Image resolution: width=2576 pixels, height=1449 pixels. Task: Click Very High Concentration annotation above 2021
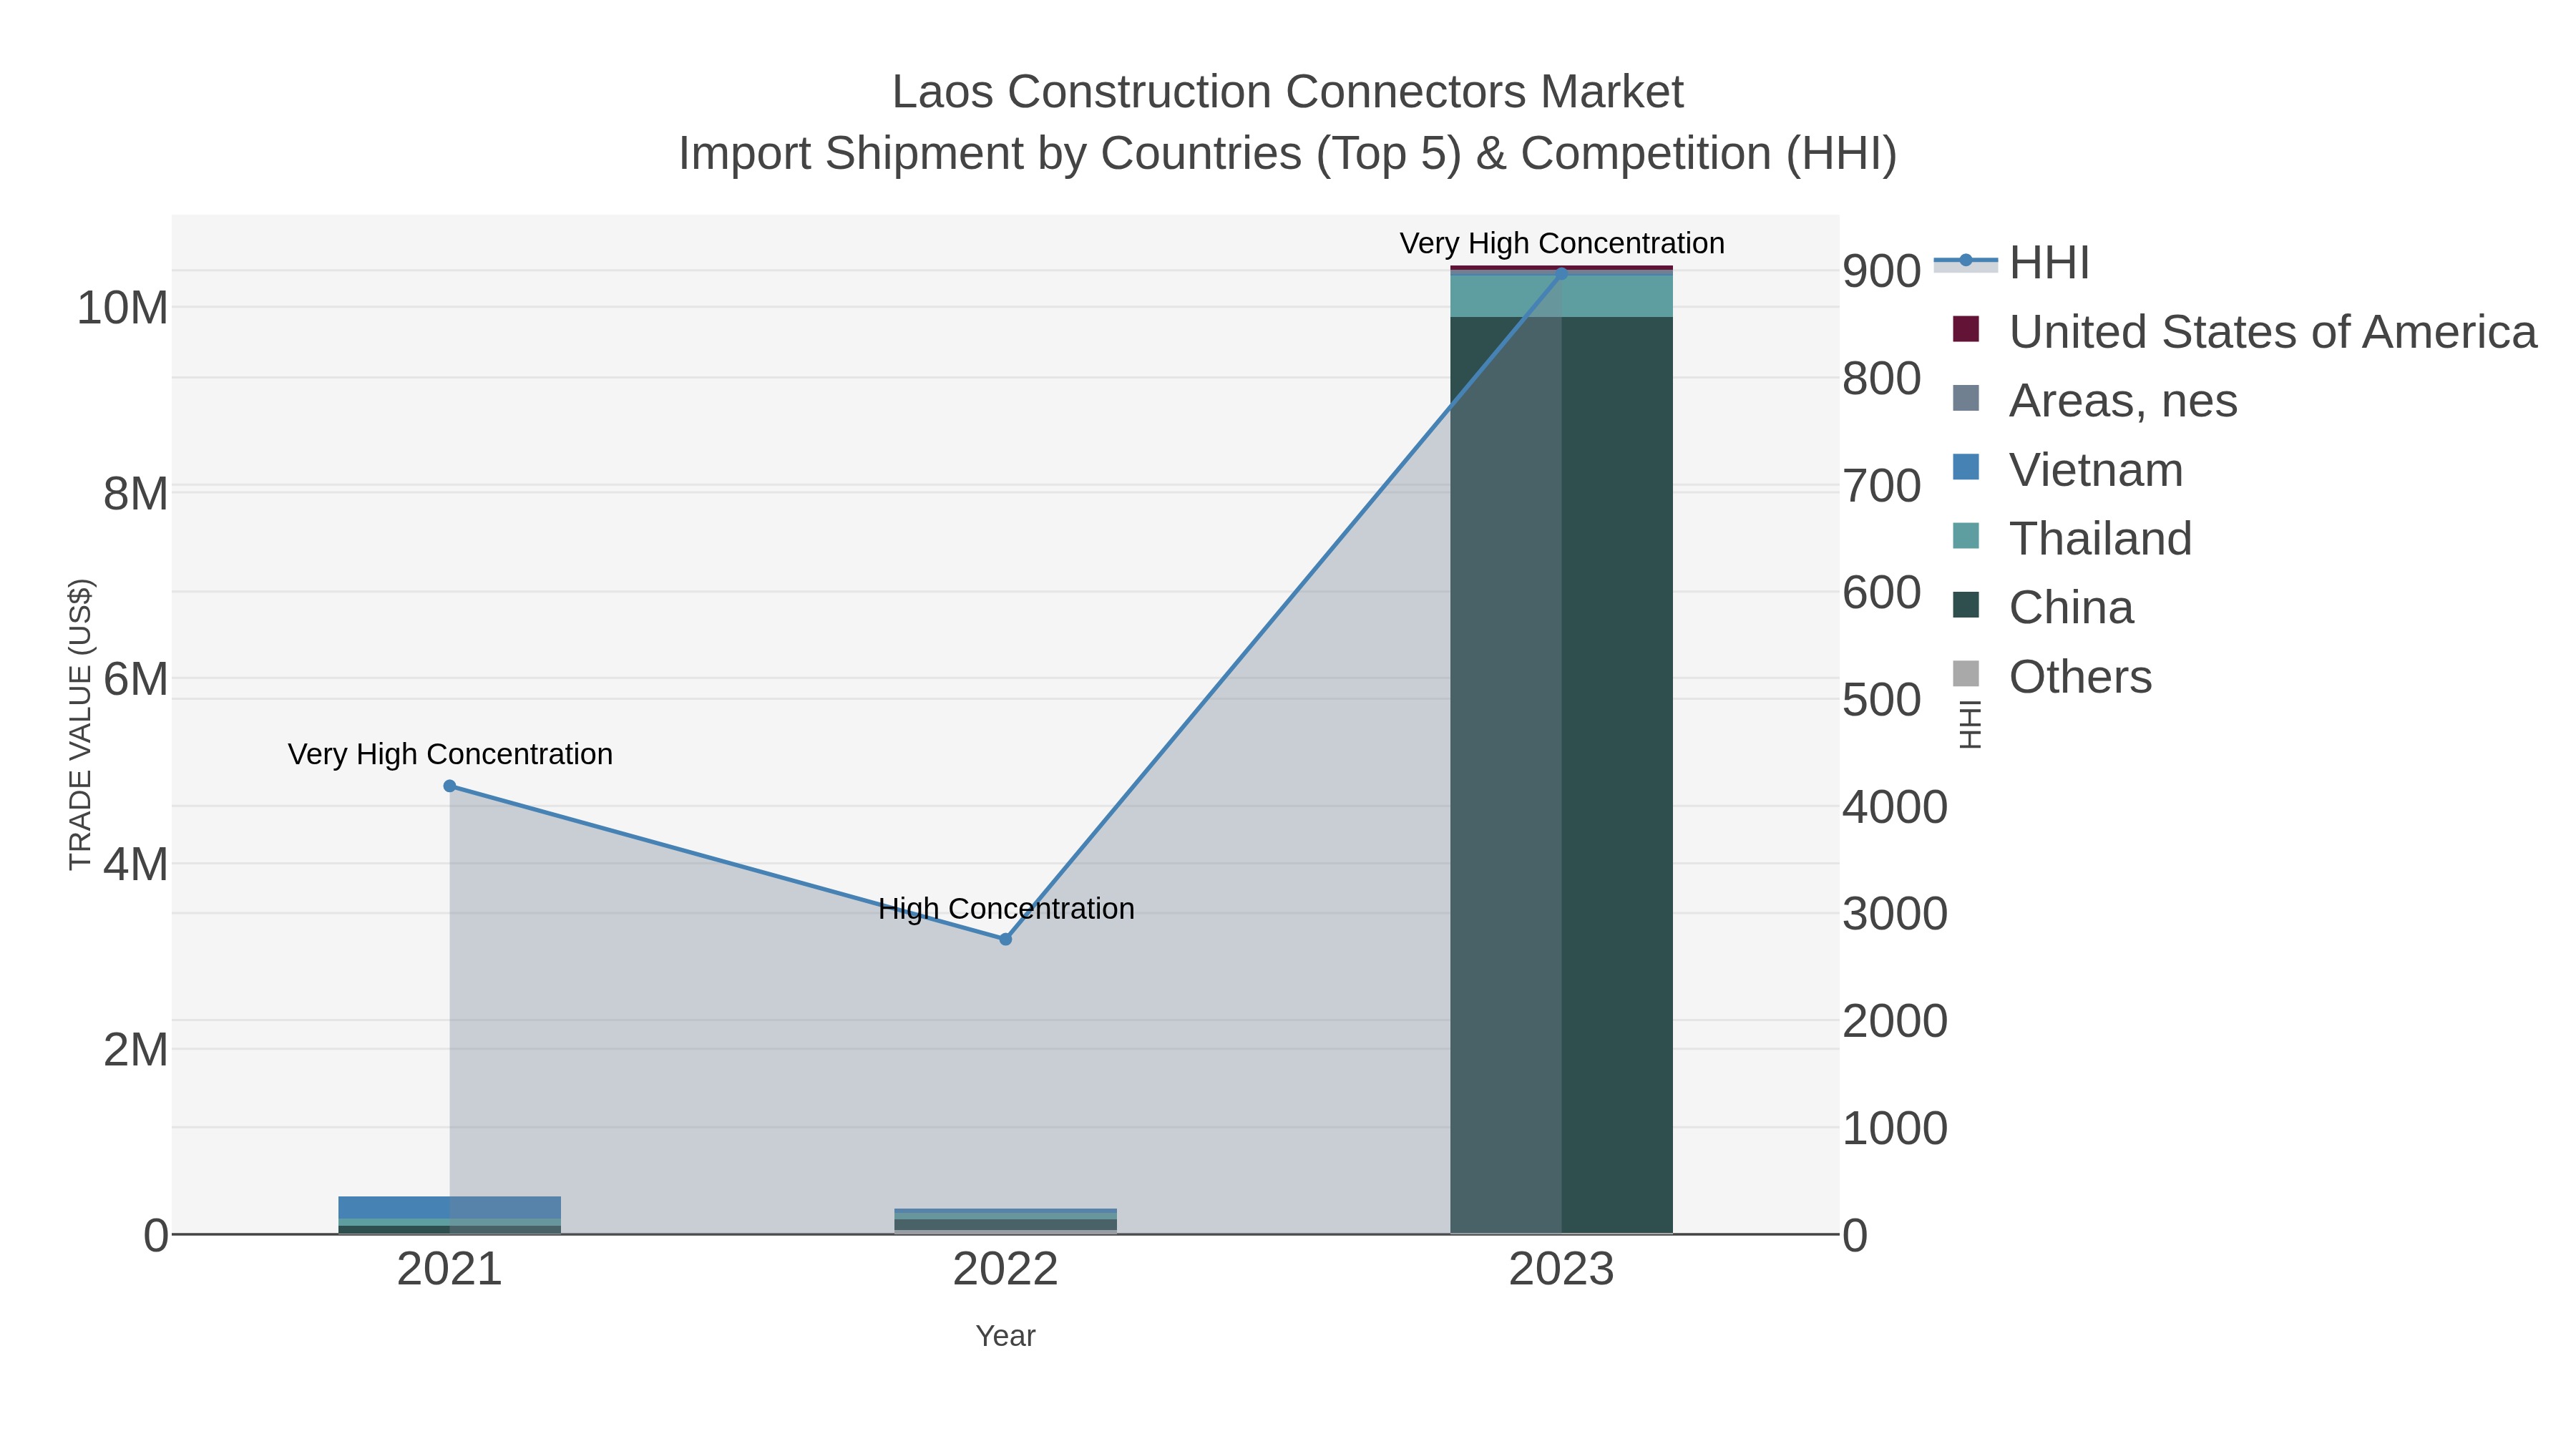coord(450,754)
